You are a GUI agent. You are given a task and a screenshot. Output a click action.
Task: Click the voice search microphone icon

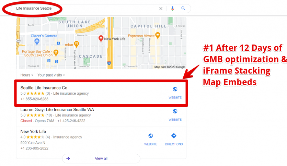pos(172,9)
